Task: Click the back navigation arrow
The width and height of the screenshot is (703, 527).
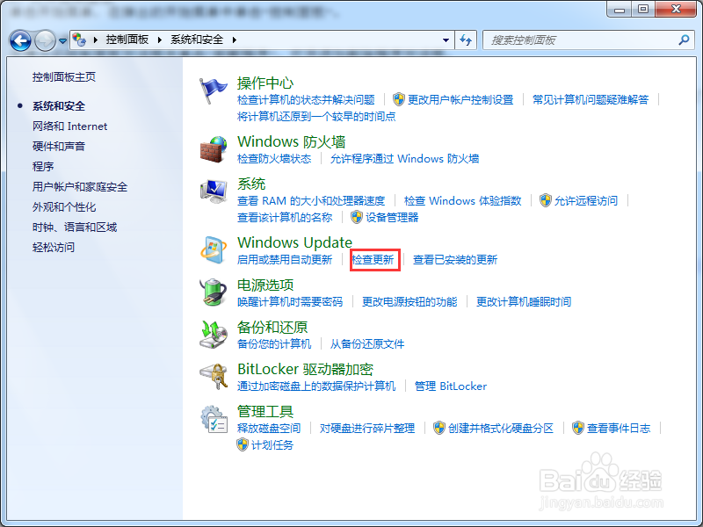Action: click(x=19, y=40)
